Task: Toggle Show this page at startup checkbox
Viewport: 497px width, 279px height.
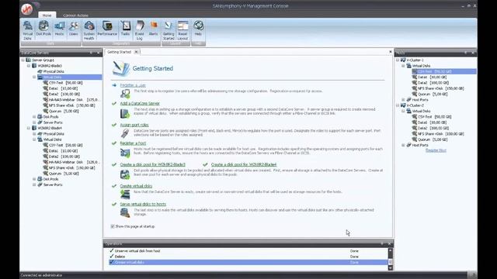Action: pyautogui.click(x=113, y=226)
